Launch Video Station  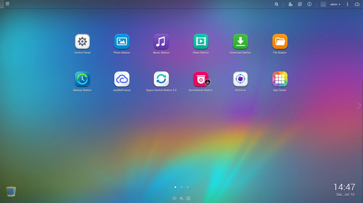click(201, 42)
